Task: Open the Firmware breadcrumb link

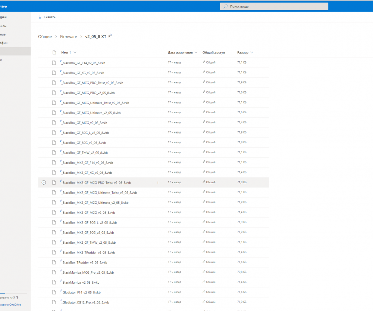Action: tap(69, 37)
